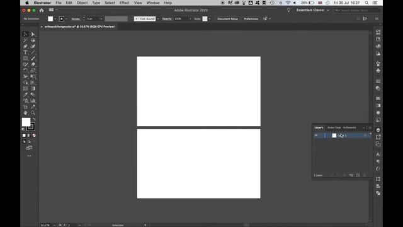Viewport: 403px width, 227px height.
Task: Open fill color dropdown in control bar
Action: coord(55,19)
